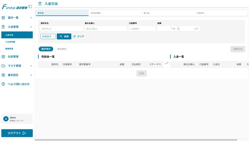
Task: Click the 売掛金一覧 section heading
Action: [x=48, y=57]
